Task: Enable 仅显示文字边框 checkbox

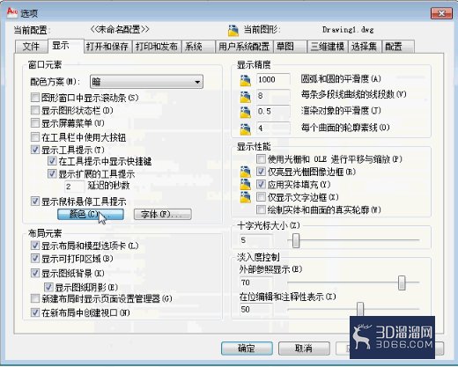Action: point(261,197)
